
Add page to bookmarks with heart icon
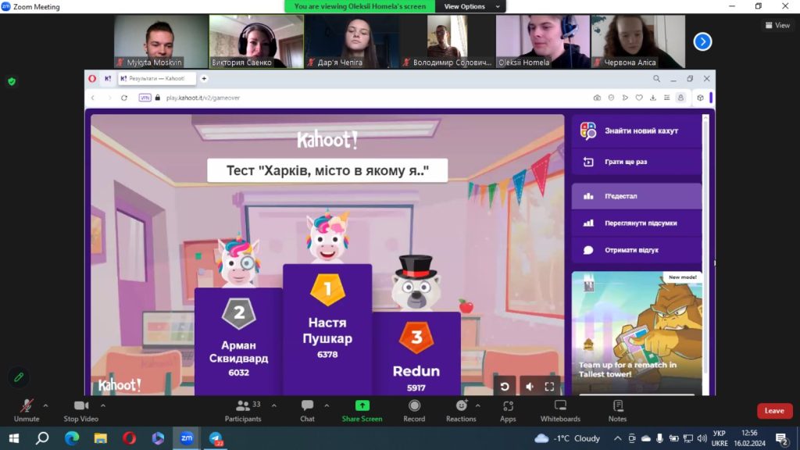[x=639, y=98]
